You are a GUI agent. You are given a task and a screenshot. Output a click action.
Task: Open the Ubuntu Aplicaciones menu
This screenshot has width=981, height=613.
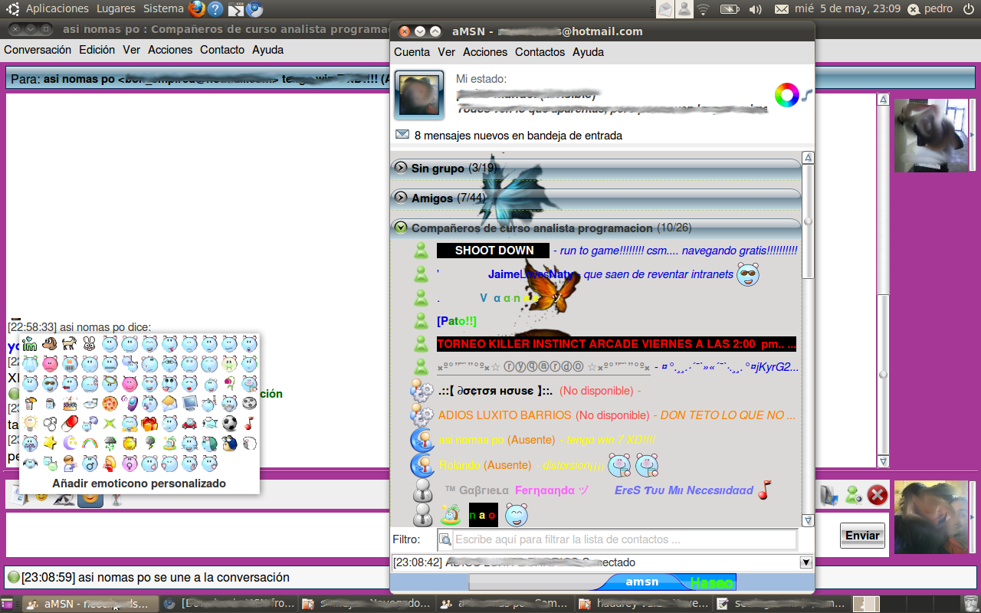point(57,8)
